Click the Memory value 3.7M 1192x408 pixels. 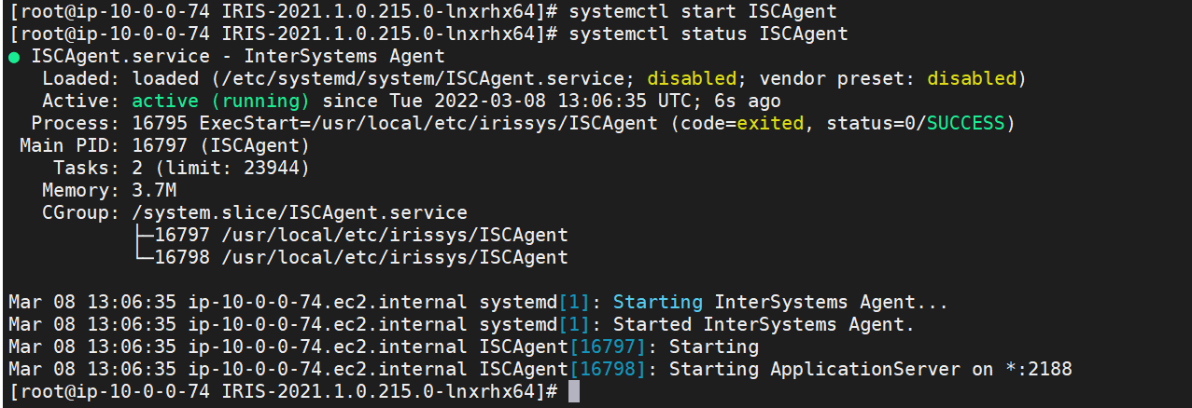(x=154, y=191)
